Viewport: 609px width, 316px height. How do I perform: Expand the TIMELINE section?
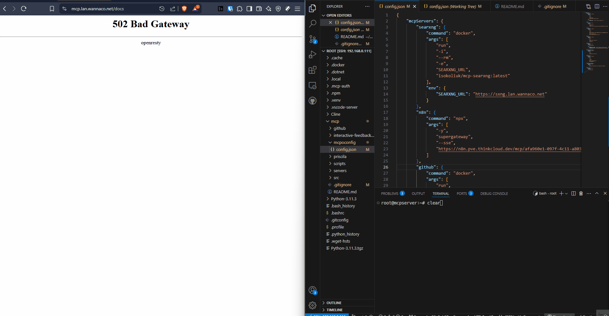[x=347, y=310]
